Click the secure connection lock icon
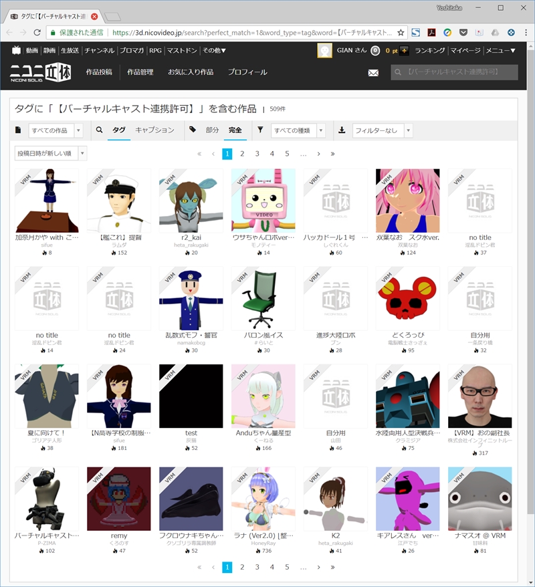Screen dimensions: 535x587 click(53, 33)
